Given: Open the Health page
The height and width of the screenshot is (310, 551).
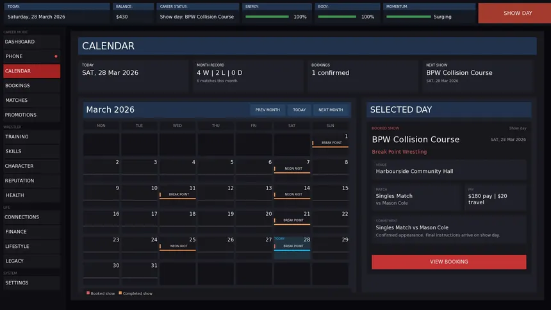Looking at the screenshot, I should click(31, 195).
